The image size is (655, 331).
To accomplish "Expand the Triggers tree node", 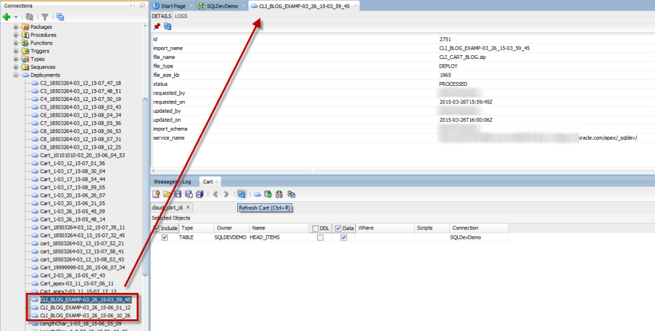I will [16, 51].
